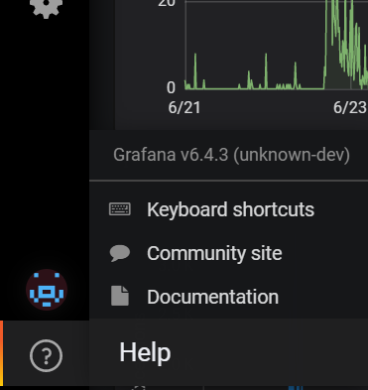Click the dense green peak near 6/23
This screenshot has width=368, height=390.
click(345, 43)
